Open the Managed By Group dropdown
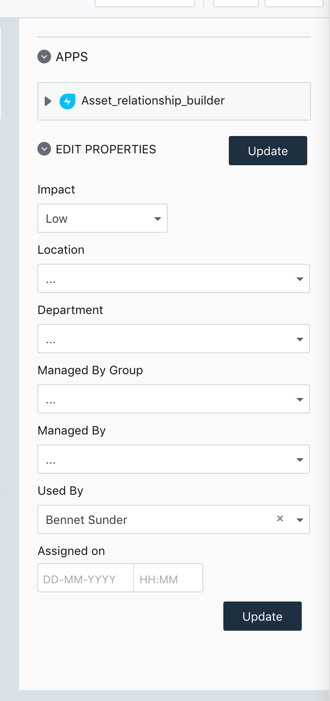This screenshot has width=330, height=701. pyautogui.click(x=173, y=399)
